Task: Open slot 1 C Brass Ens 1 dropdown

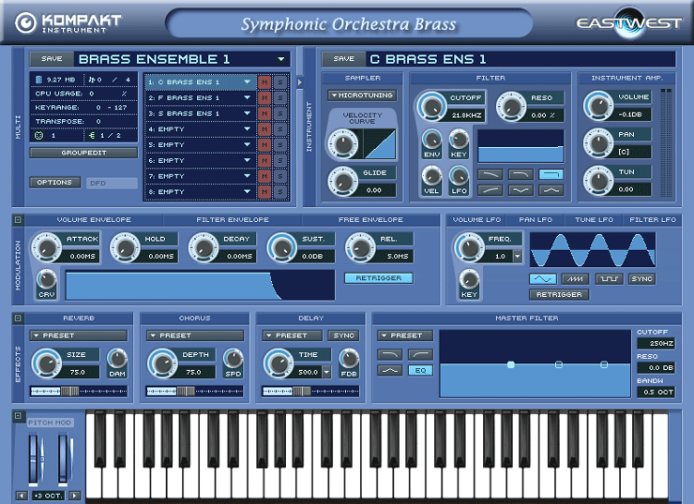Action: click(x=247, y=82)
